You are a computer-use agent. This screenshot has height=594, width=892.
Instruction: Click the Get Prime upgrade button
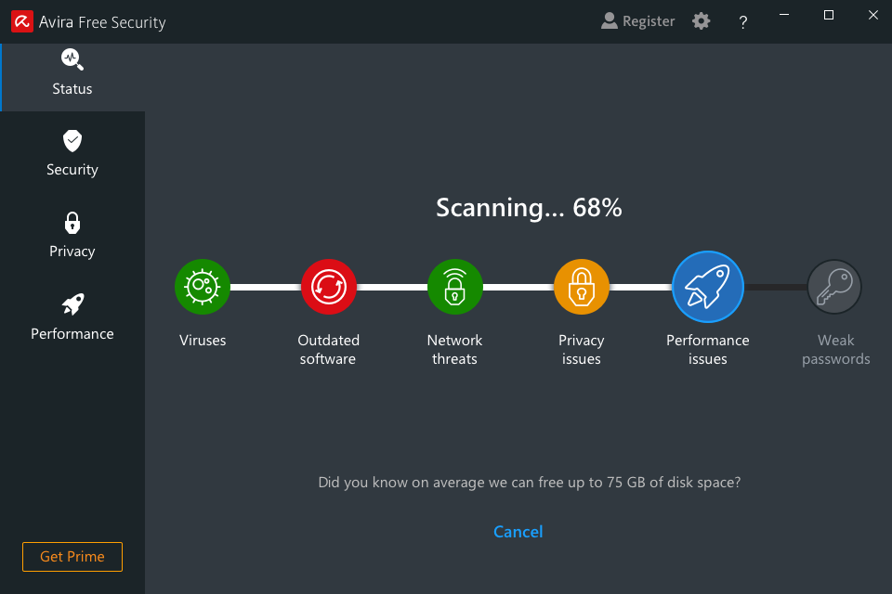click(x=72, y=557)
